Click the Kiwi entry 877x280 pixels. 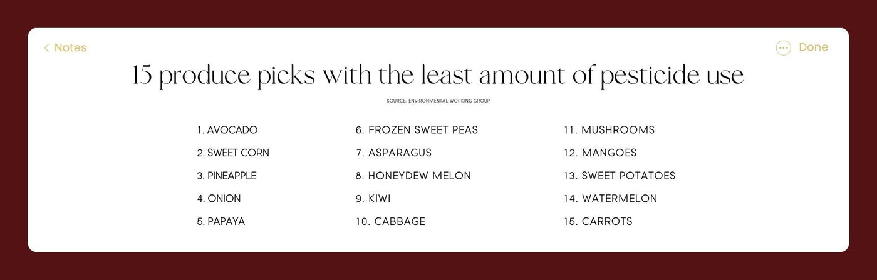[373, 199]
